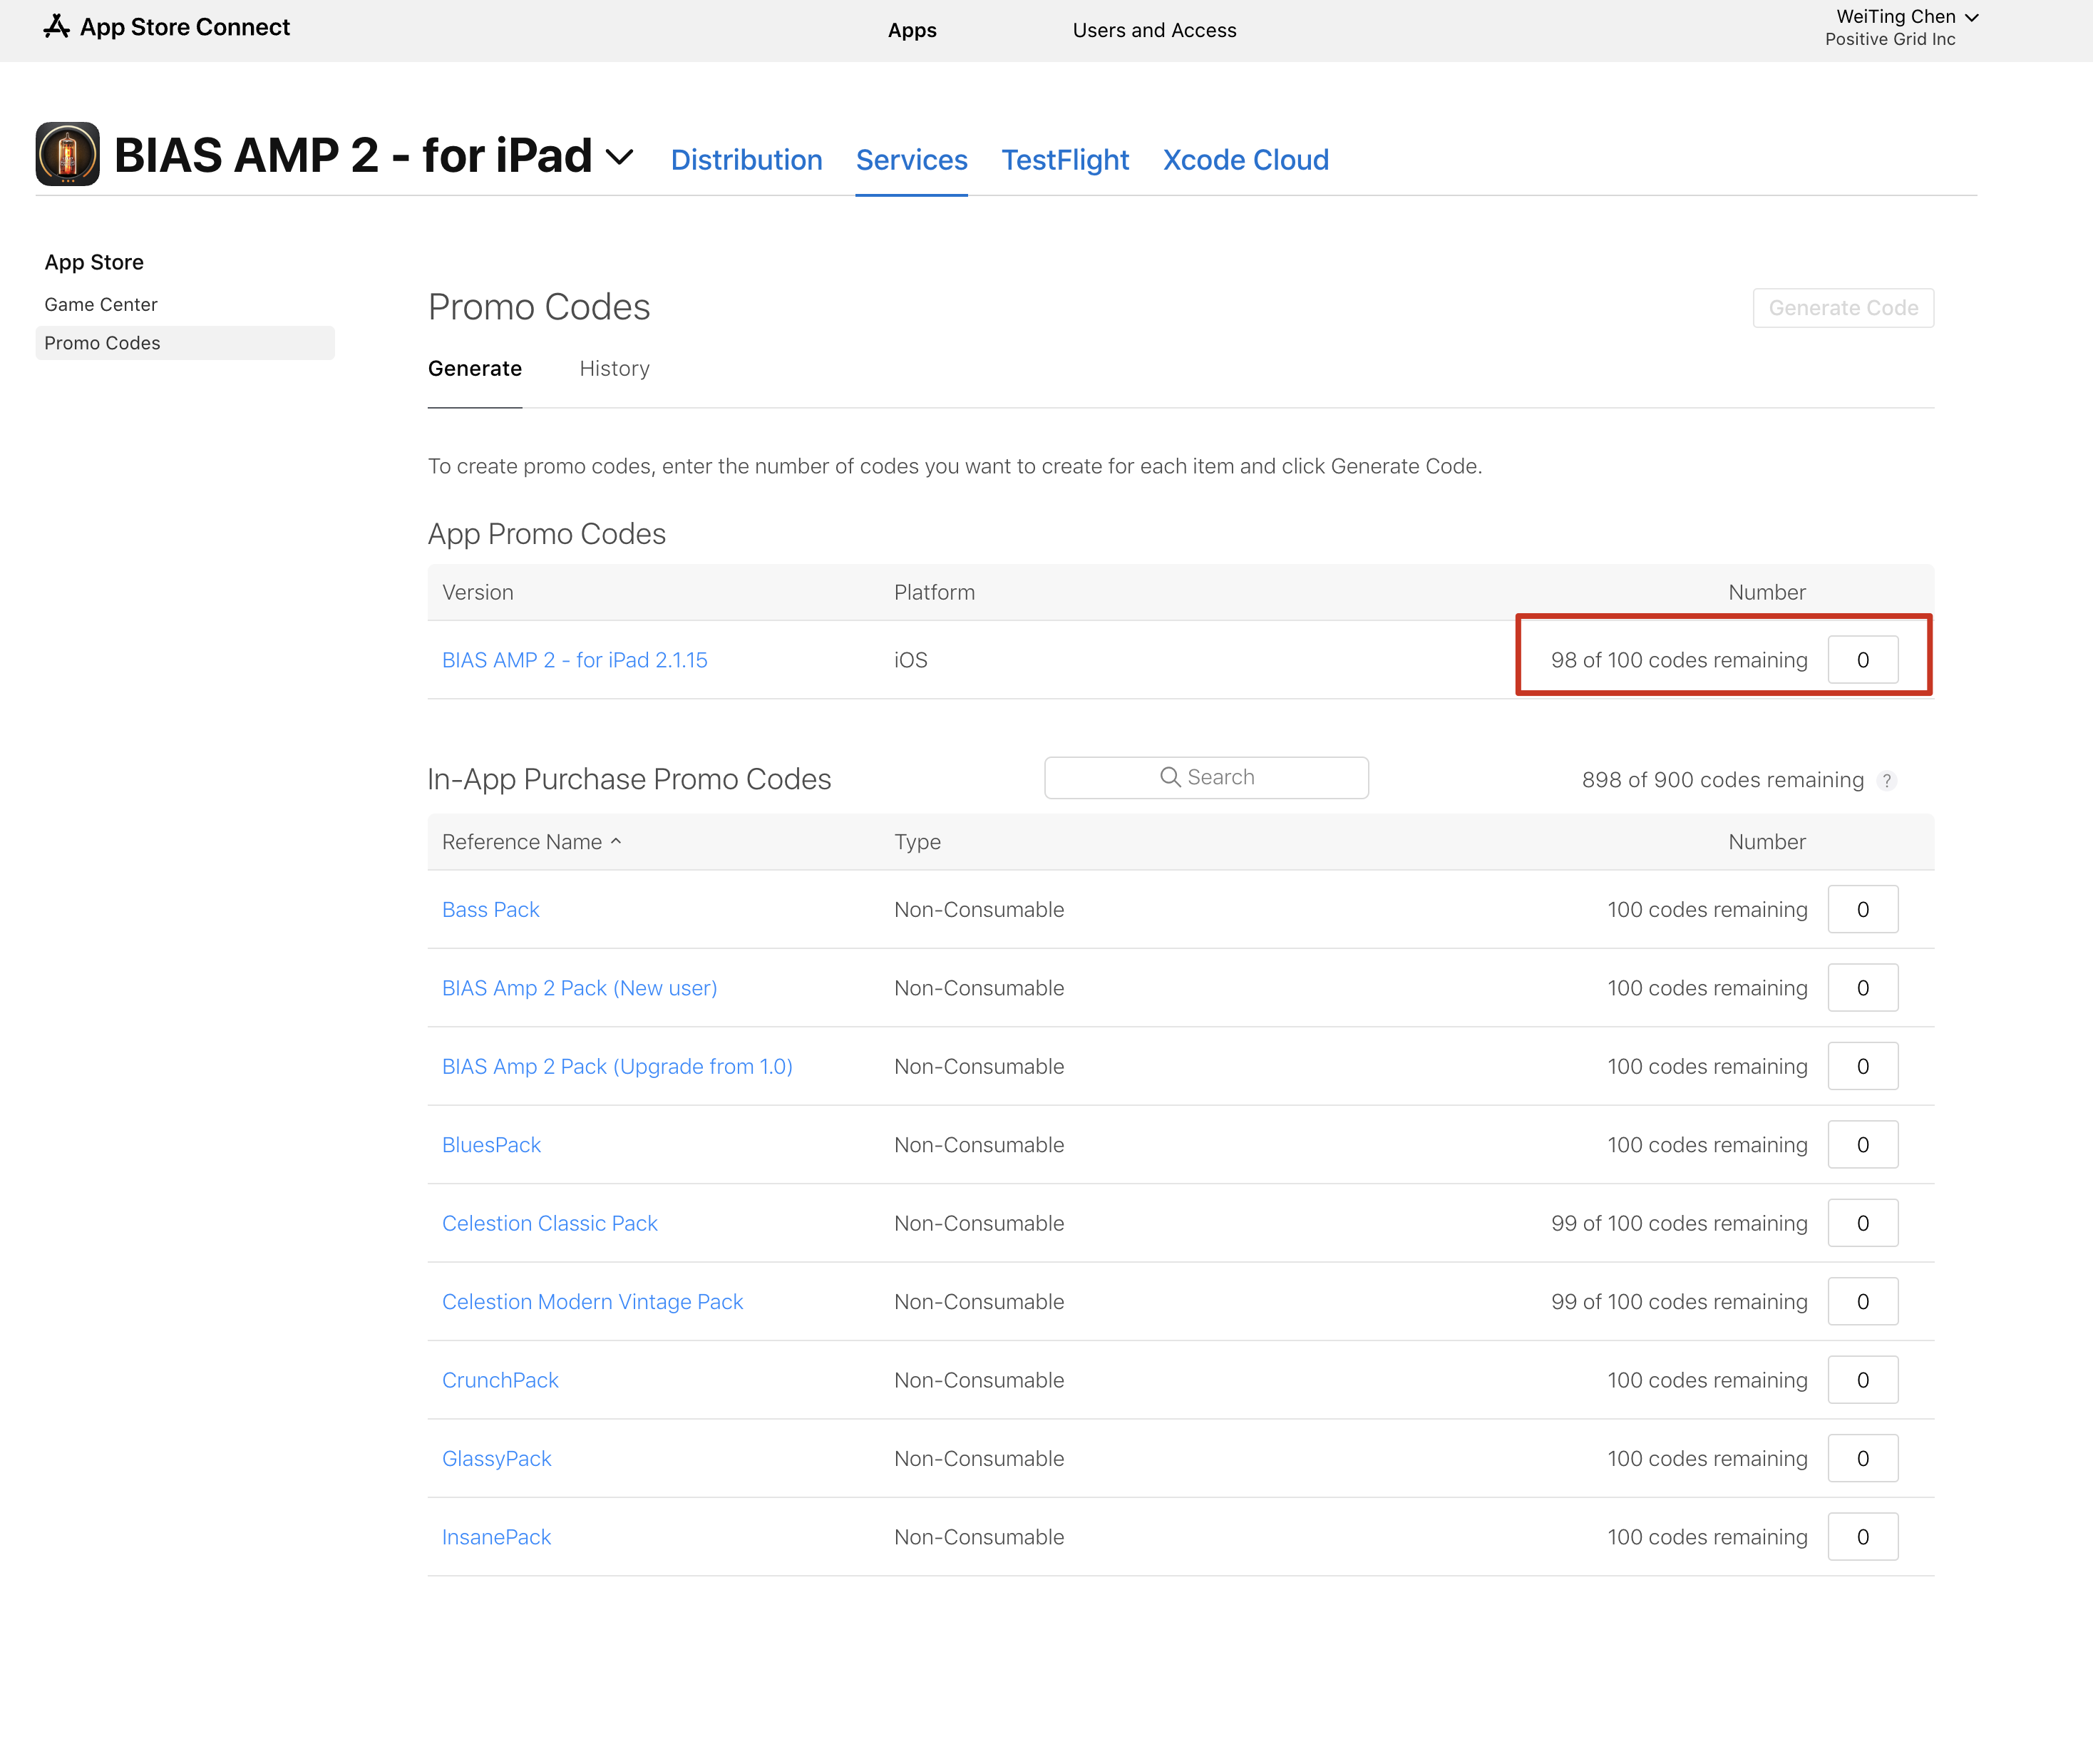Image resolution: width=2093 pixels, height=1764 pixels.
Task: Open the Bass Pack link
Action: 490,909
